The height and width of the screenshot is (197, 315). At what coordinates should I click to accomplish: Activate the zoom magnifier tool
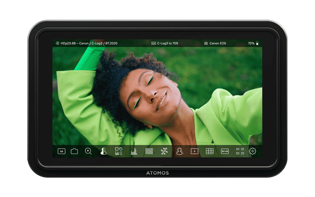88,151
